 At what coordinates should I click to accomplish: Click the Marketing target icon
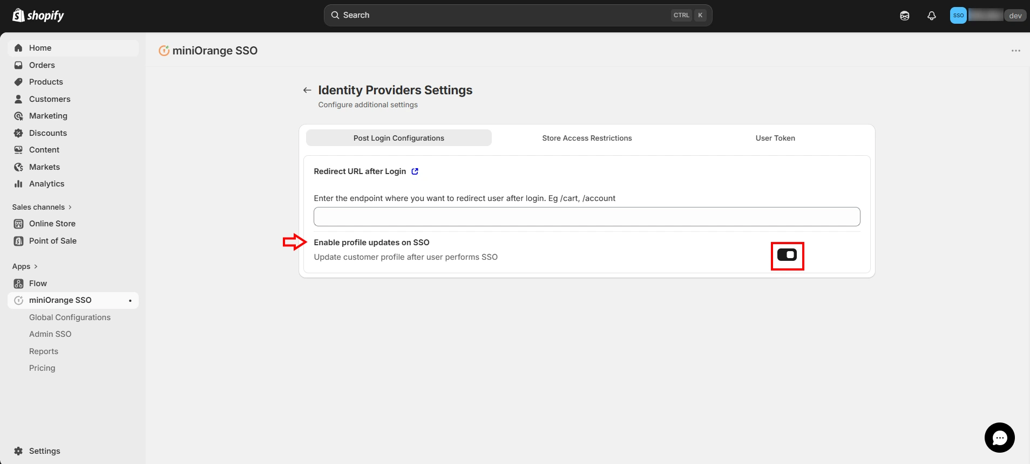click(x=18, y=116)
